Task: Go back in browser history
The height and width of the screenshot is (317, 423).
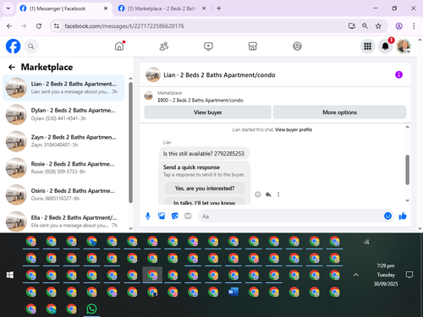Action: (9, 26)
